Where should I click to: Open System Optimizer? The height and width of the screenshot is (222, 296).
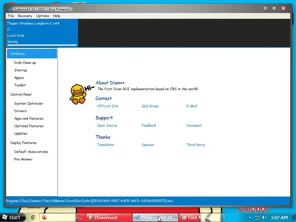point(29,103)
